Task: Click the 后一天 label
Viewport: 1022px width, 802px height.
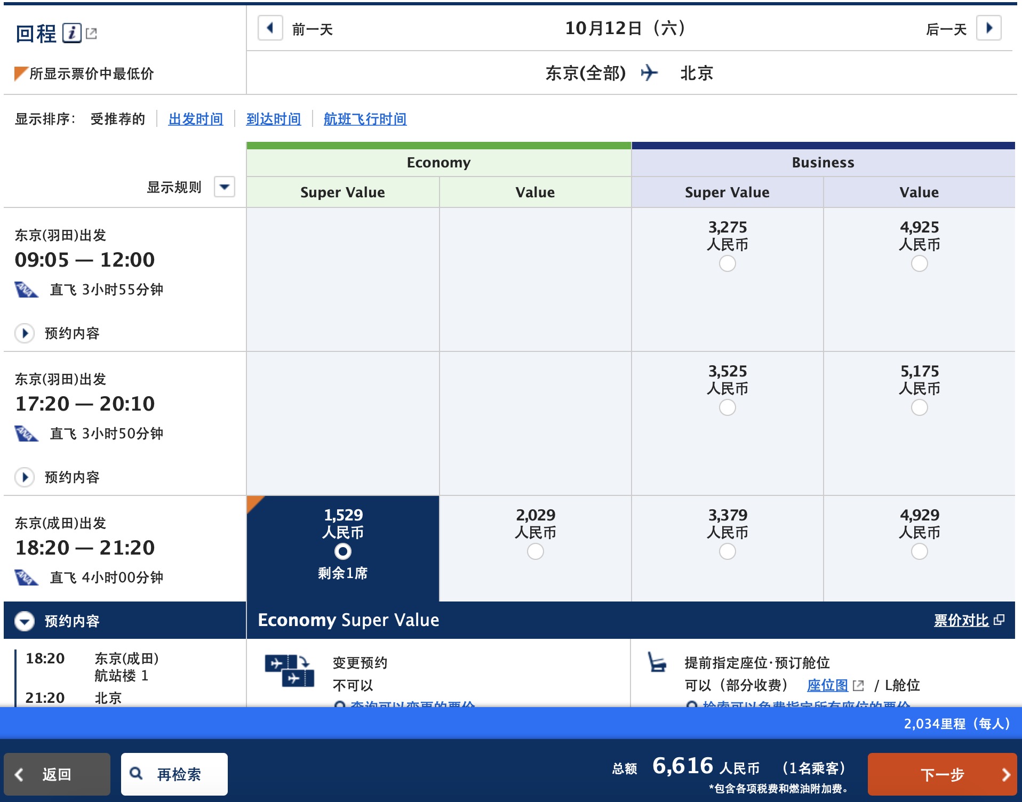Action: click(x=946, y=29)
